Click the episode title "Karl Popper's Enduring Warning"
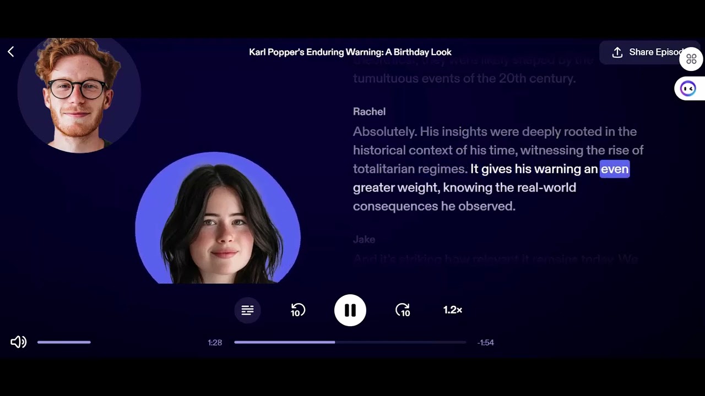Viewport: 705px width, 396px height. click(350, 52)
